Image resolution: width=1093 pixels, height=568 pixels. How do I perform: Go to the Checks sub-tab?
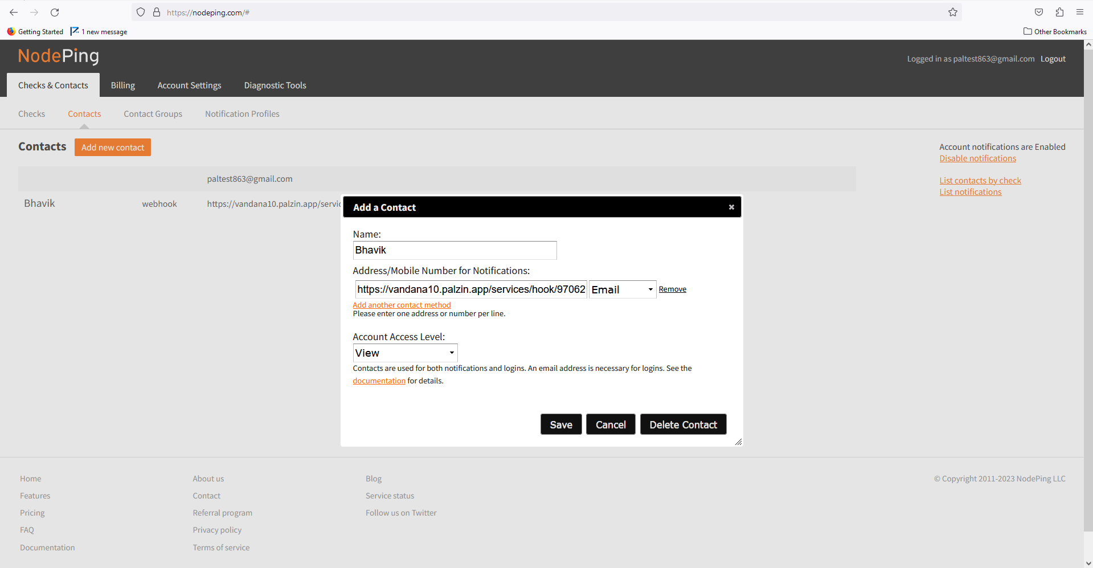(x=31, y=114)
